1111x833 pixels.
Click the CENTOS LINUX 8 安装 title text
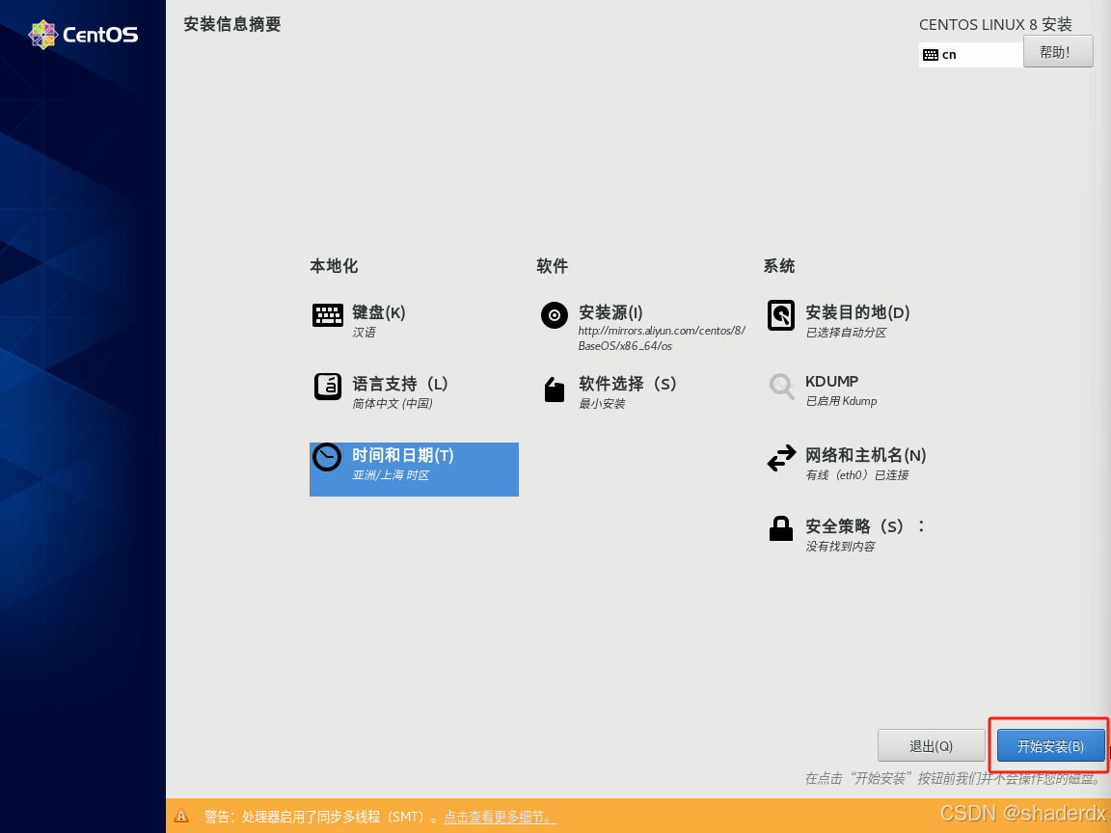coord(995,25)
